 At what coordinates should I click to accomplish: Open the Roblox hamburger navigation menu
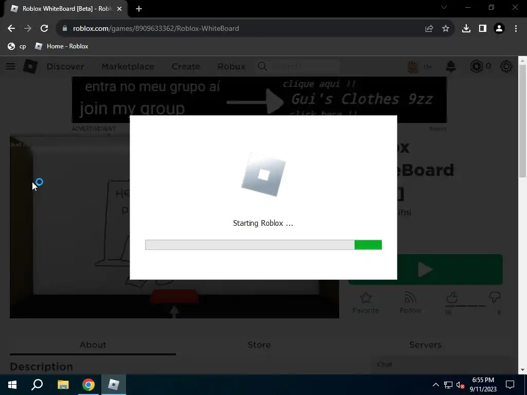point(10,66)
